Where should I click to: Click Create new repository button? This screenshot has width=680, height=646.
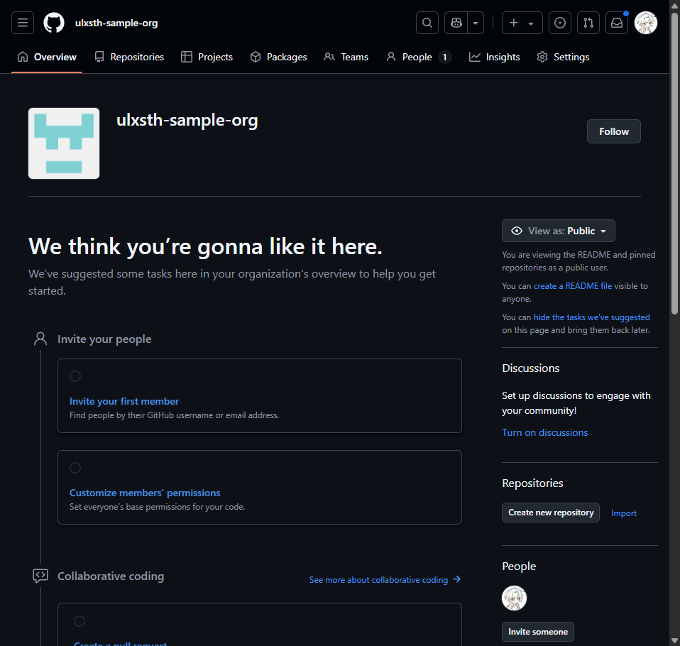(x=551, y=513)
